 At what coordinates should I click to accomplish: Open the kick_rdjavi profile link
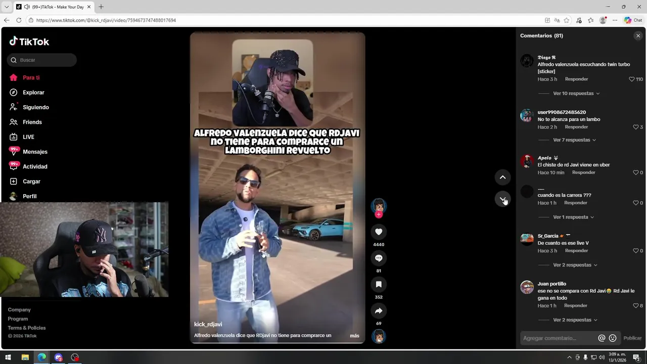pos(208,324)
